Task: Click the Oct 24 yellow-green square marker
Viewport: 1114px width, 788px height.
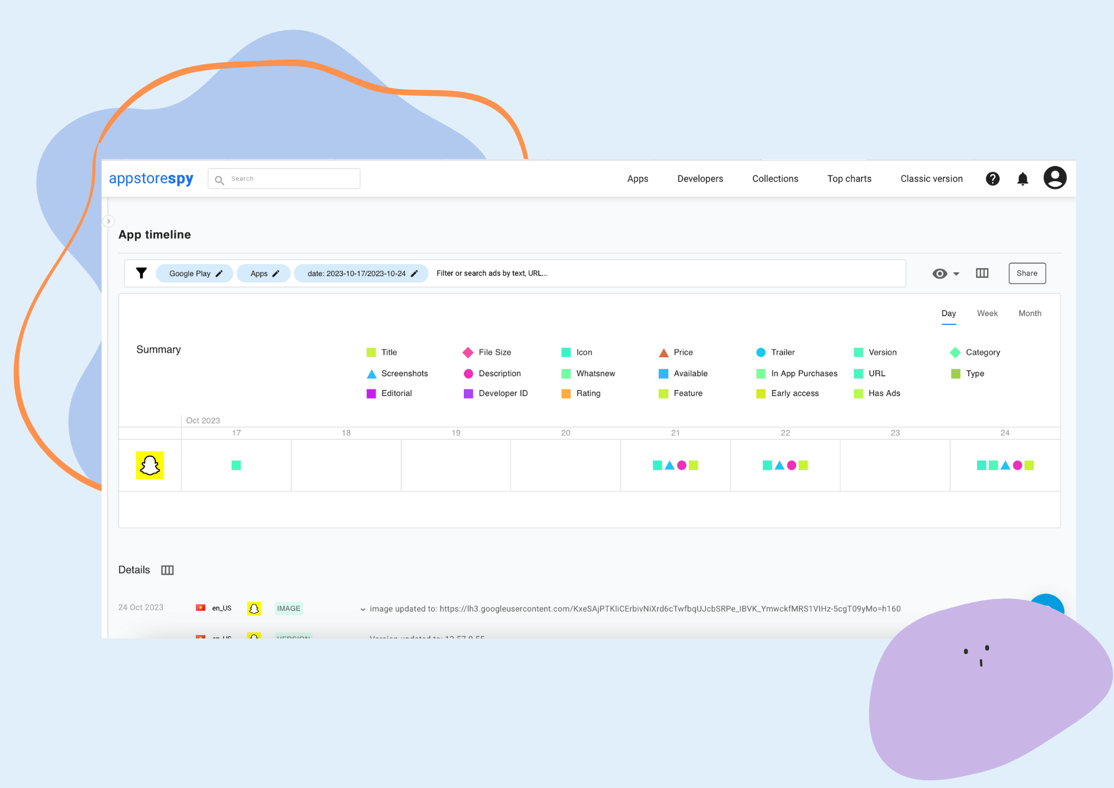Action: (1029, 465)
